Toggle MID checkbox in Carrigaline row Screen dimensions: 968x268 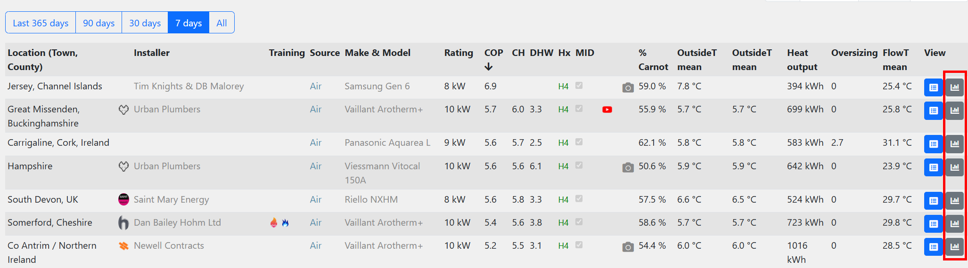point(579,142)
